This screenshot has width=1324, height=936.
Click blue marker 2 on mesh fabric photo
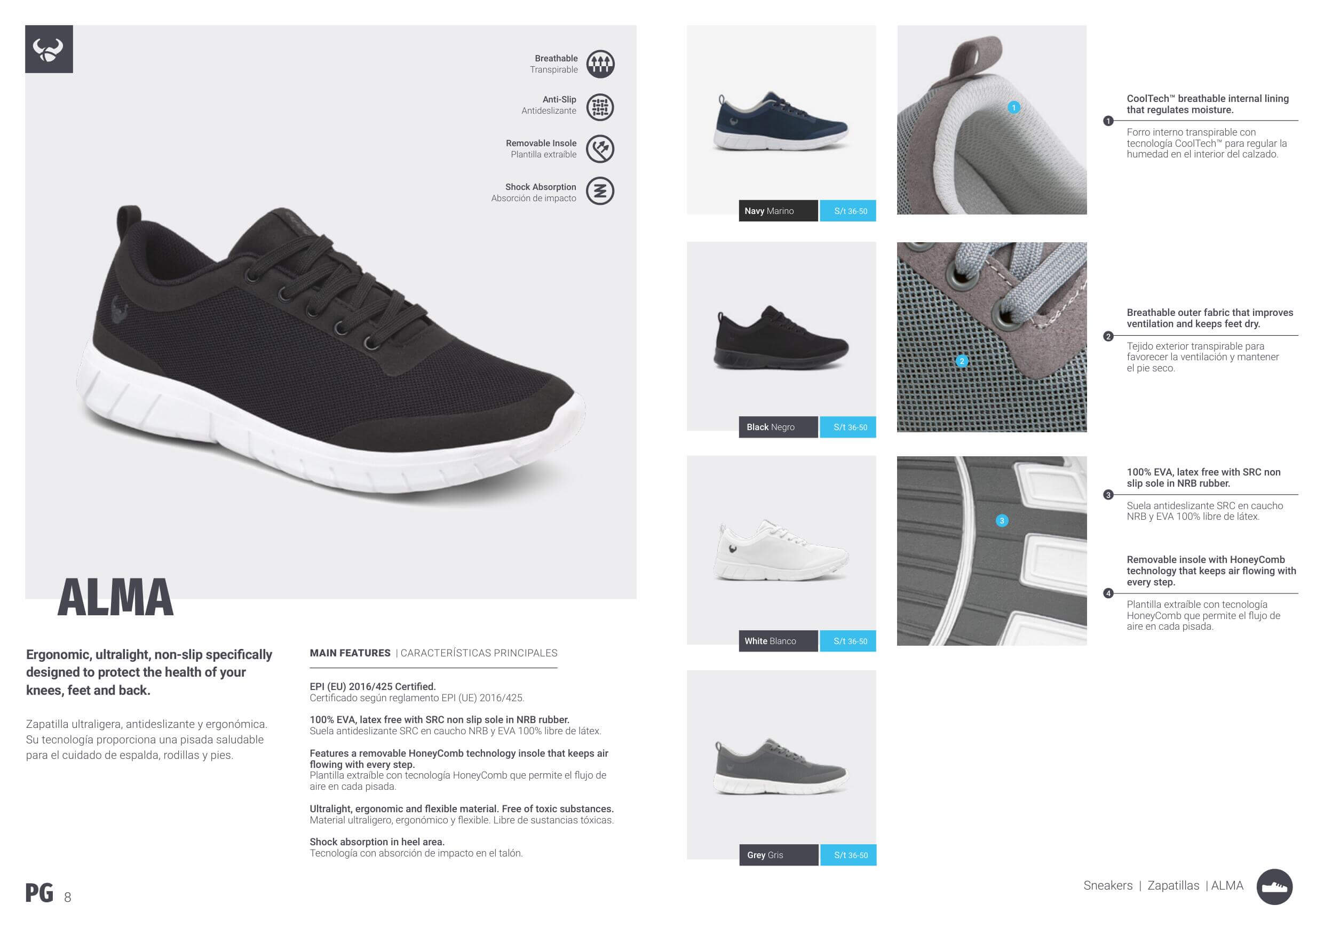(961, 361)
